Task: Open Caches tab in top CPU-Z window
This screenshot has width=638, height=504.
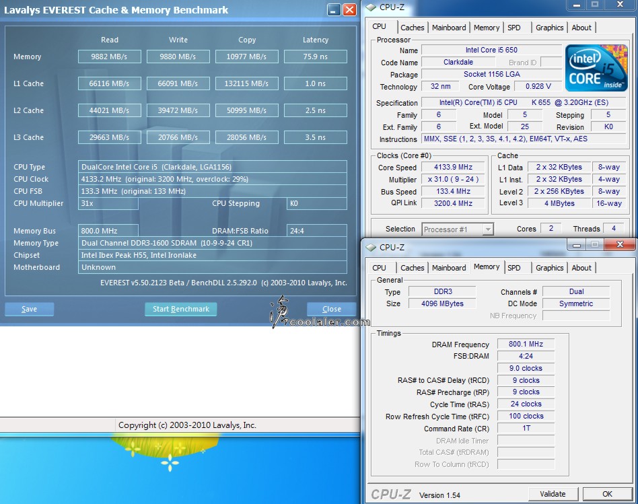Action: click(x=412, y=28)
